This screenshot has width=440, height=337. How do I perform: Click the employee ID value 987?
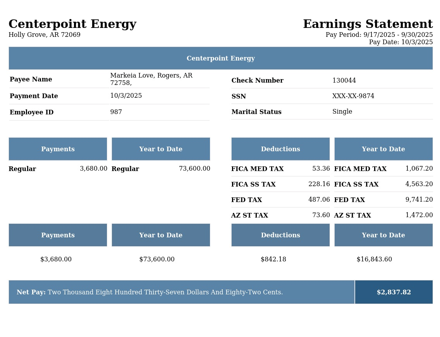[116, 112]
